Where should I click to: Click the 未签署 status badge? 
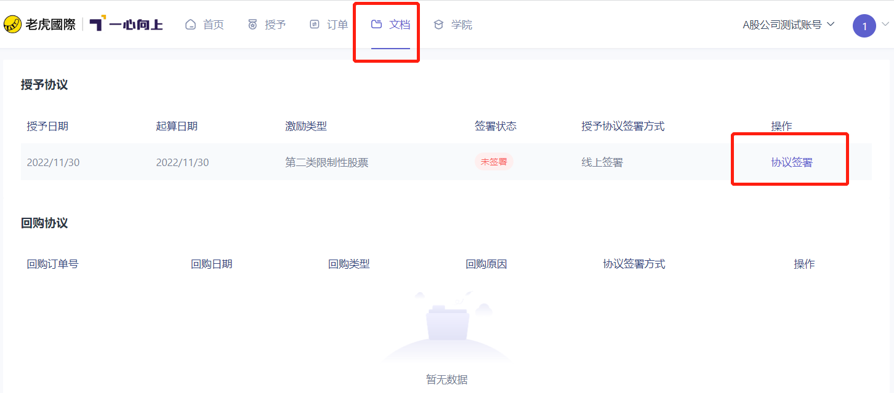pos(494,162)
